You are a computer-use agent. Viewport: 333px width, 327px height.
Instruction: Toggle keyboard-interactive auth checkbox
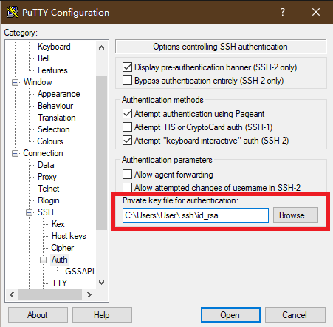pyautogui.click(x=127, y=141)
